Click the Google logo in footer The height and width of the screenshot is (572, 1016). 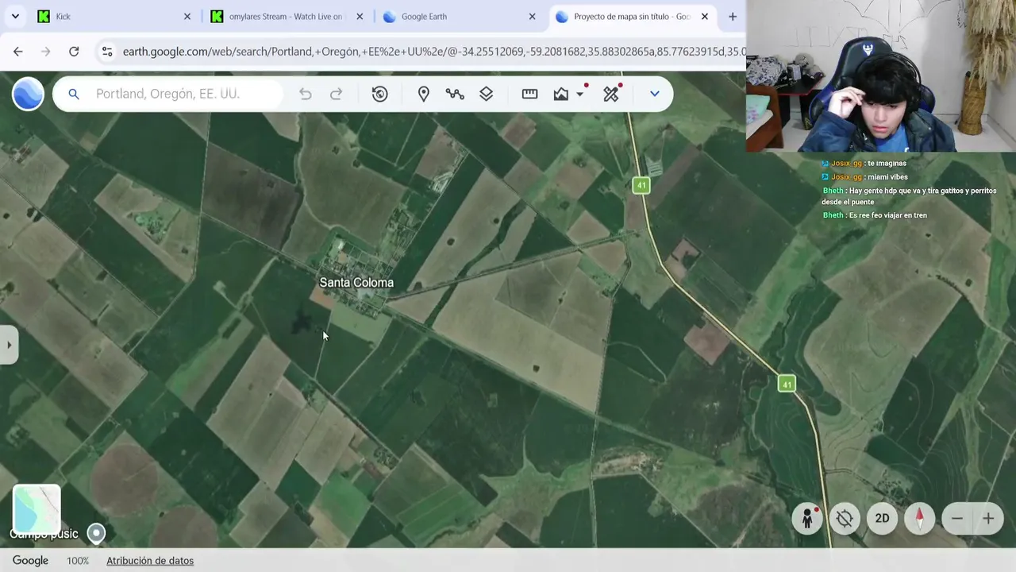30,561
